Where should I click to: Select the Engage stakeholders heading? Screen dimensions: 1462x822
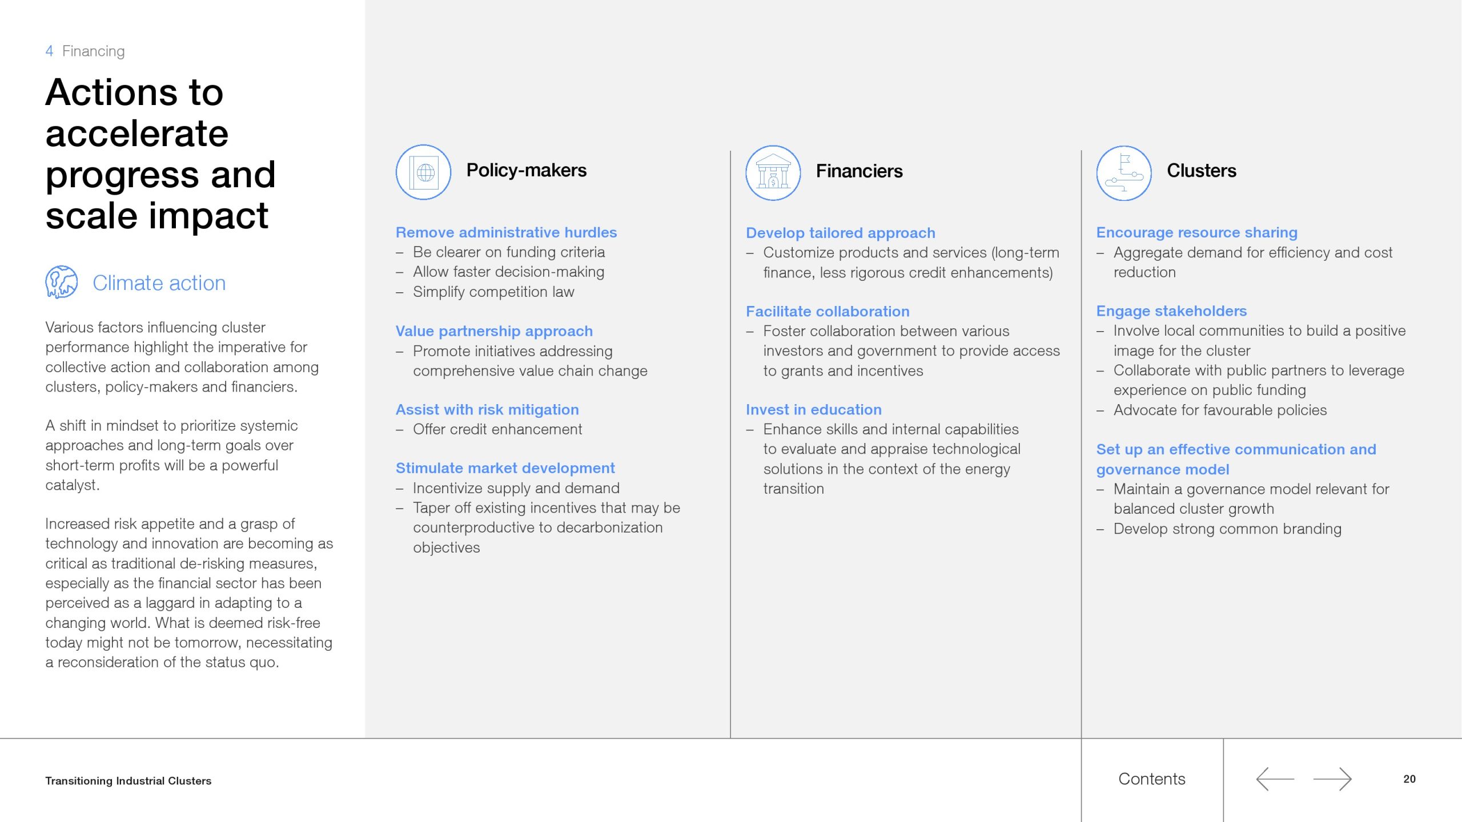[1171, 311]
